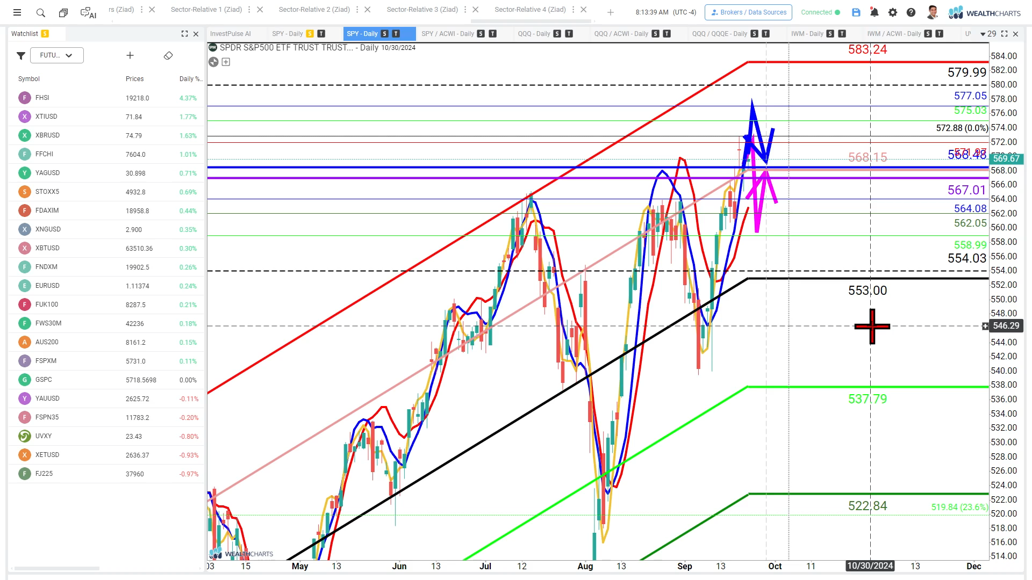Click the watchlist eraser icon

[168, 55]
